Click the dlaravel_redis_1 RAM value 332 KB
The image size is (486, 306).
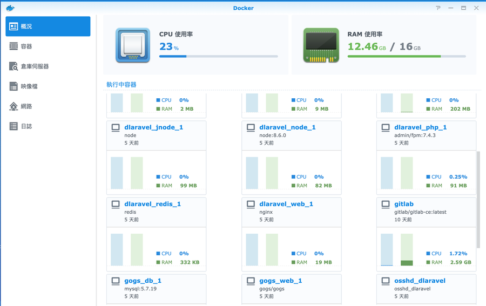[190, 262]
